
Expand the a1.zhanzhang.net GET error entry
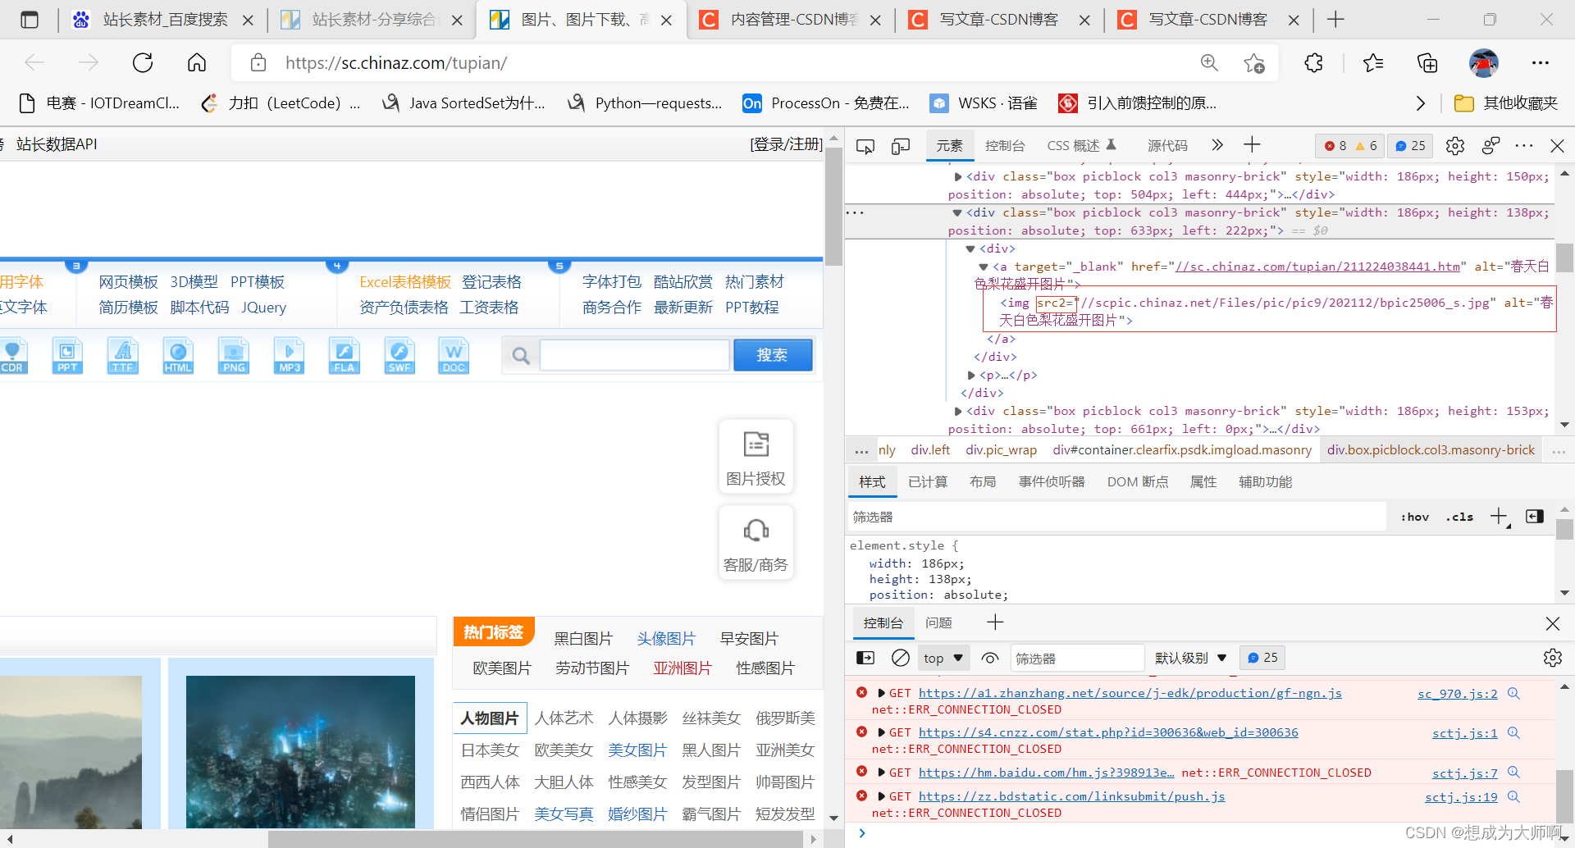tap(882, 693)
